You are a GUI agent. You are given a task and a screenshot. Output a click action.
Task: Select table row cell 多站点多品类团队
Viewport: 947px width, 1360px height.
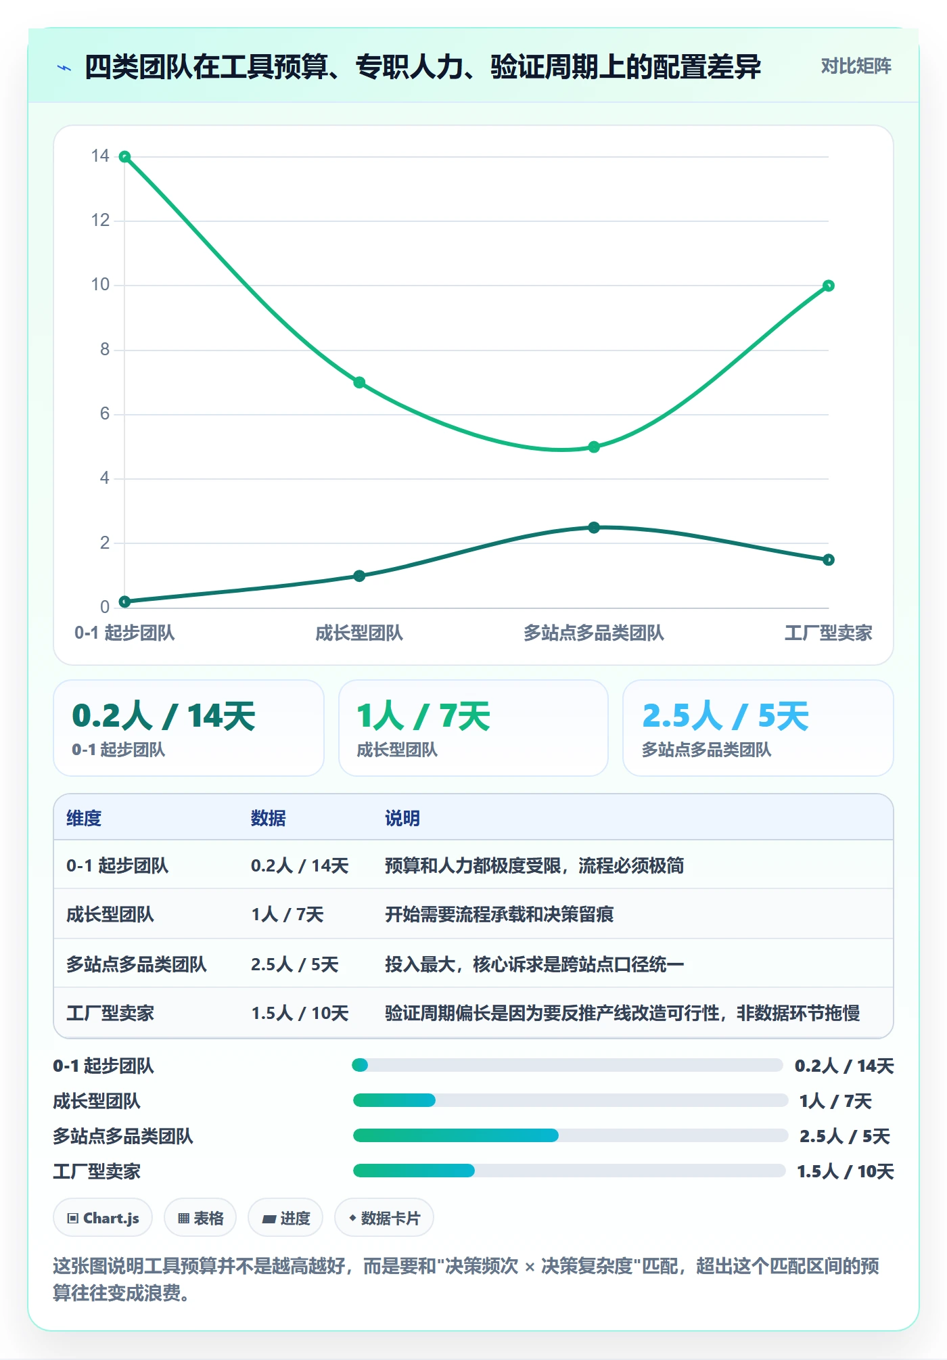tap(136, 964)
